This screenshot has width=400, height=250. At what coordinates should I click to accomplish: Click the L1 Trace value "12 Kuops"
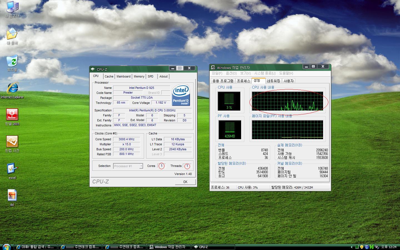point(178,144)
